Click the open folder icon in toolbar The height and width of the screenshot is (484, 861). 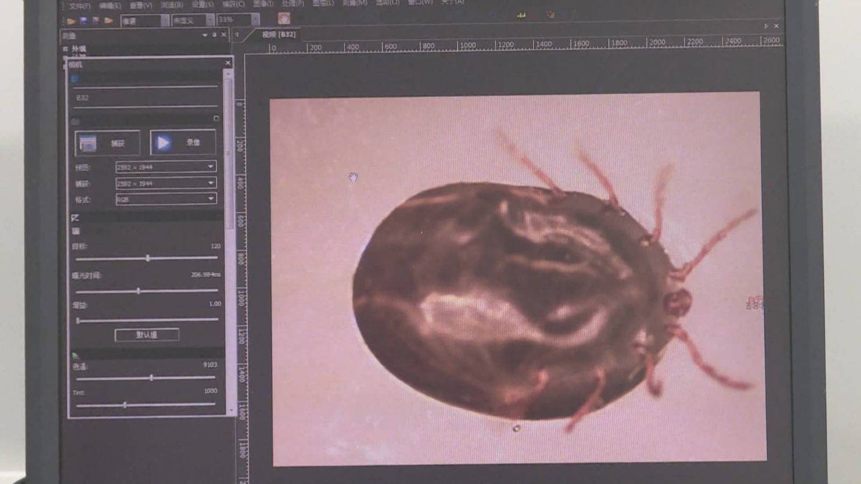pos(71,21)
